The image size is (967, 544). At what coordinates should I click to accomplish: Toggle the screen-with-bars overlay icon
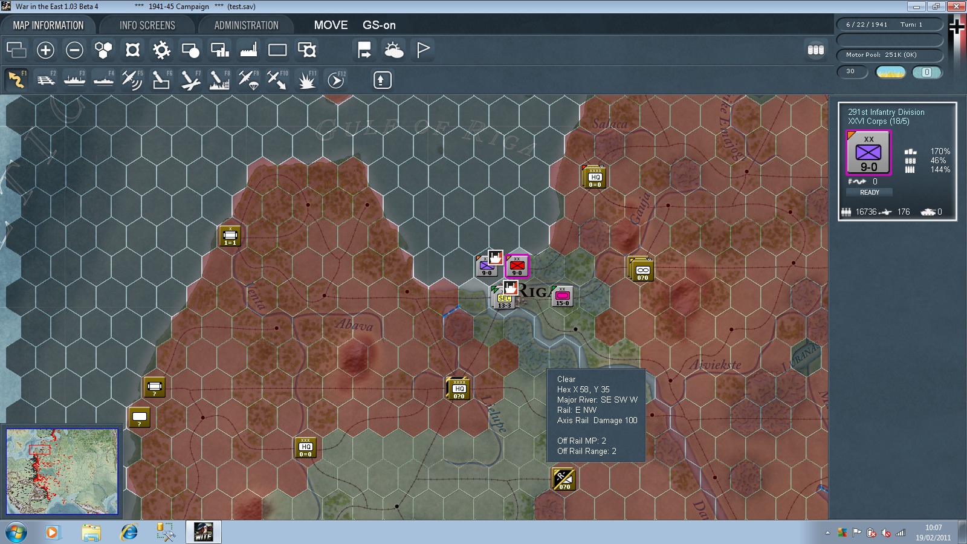[219, 50]
